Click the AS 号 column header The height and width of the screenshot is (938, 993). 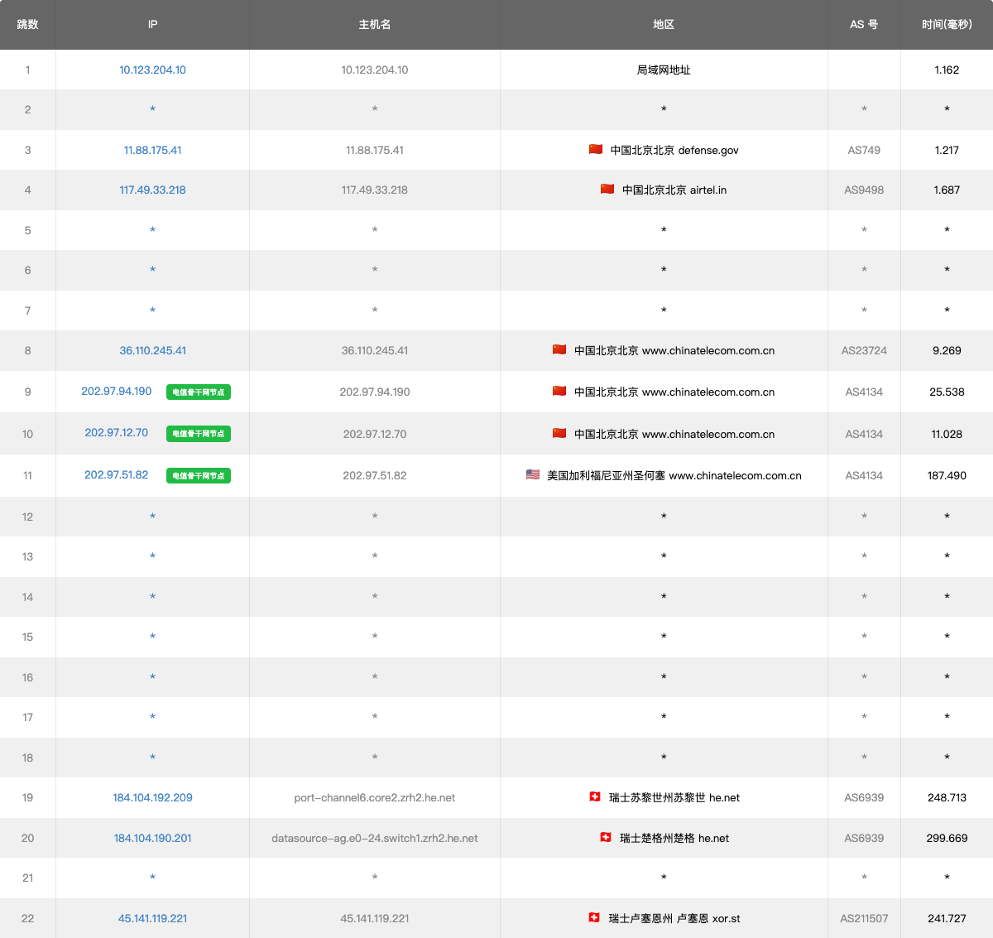tap(864, 25)
